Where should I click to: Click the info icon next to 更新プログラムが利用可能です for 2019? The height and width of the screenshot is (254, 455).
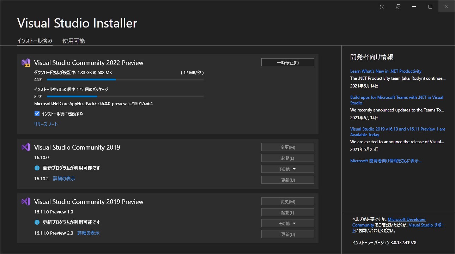tap(37, 168)
